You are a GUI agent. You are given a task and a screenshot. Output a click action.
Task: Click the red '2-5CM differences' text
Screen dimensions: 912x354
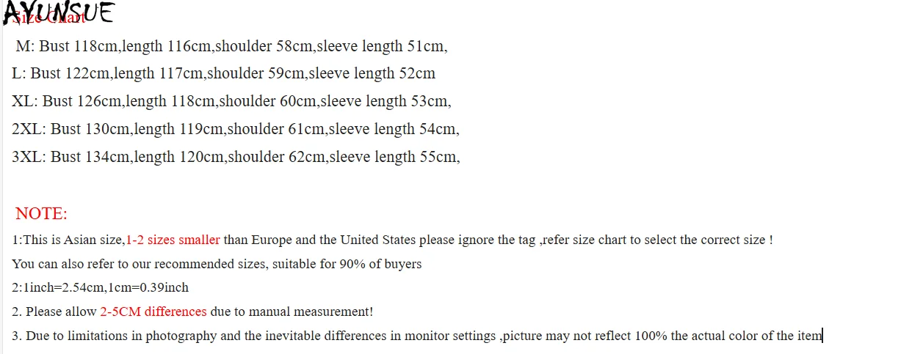(153, 311)
